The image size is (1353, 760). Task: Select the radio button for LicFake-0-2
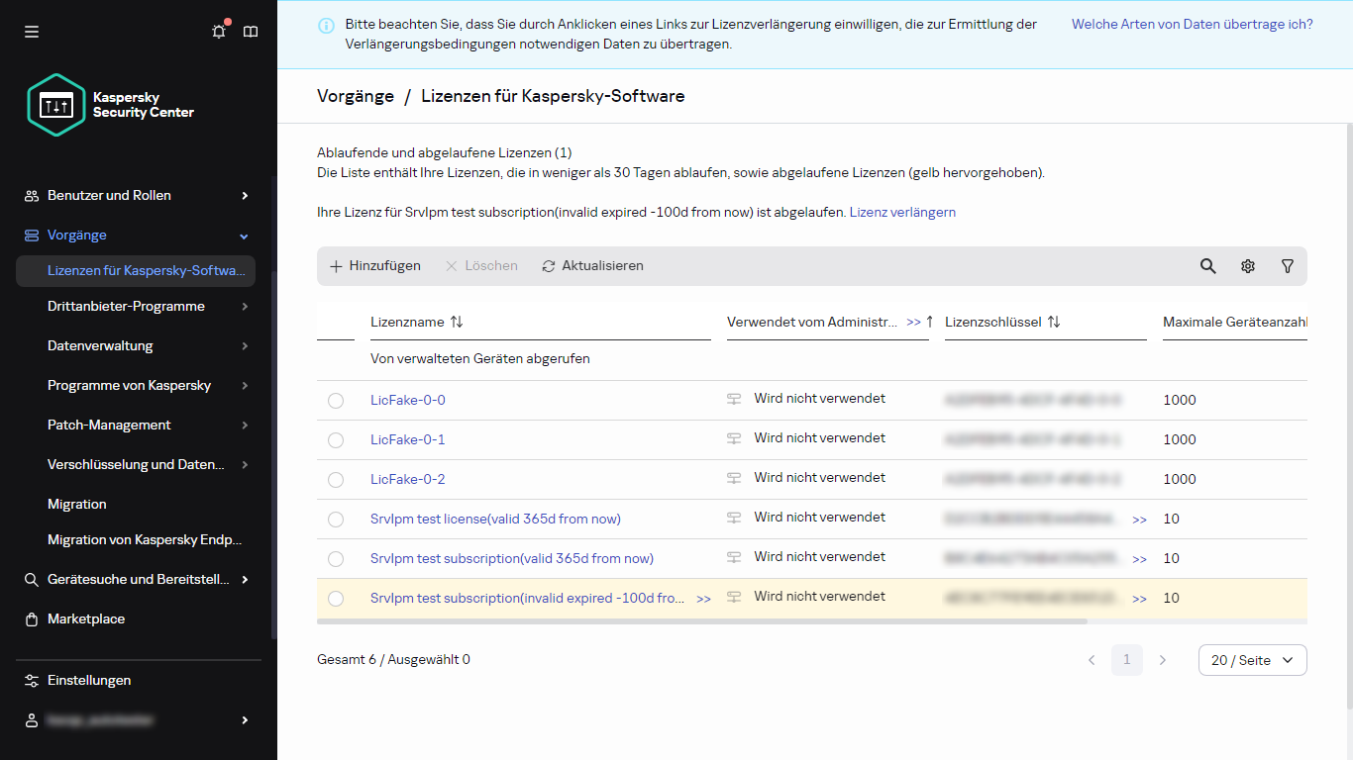(x=336, y=479)
